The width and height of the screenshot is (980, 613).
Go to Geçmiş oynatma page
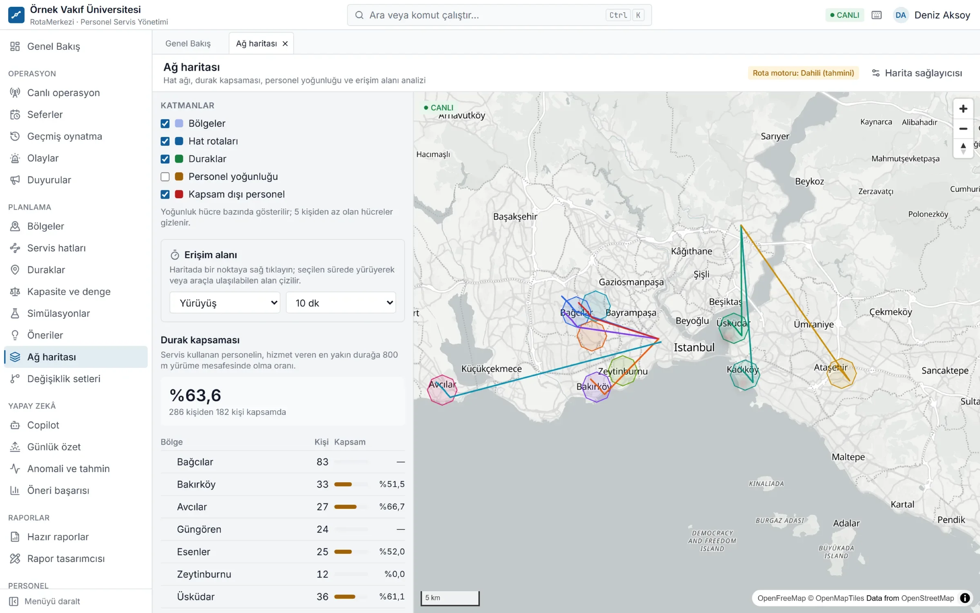pos(76,136)
